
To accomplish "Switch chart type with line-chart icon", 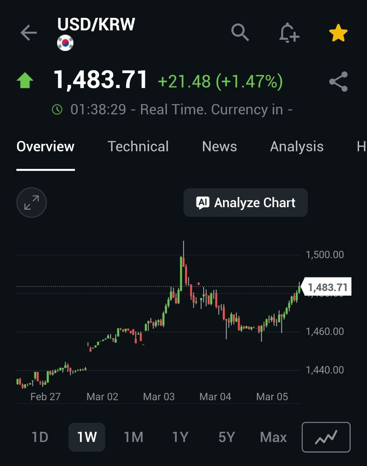I will (x=326, y=437).
